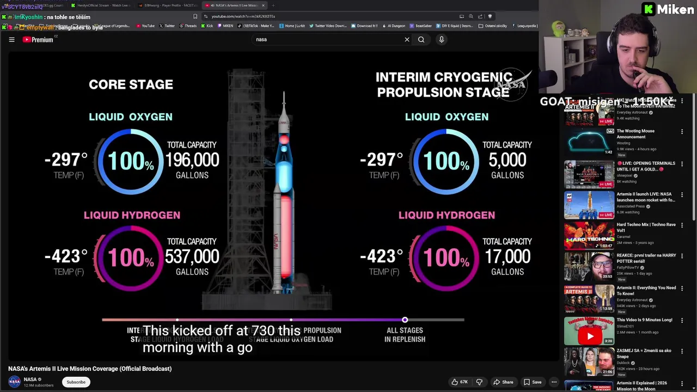The width and height of the screenshot is (697, 392).
Task: Open the YouTube bookmark in bookmarks bar
Action: tap(145, 26)
